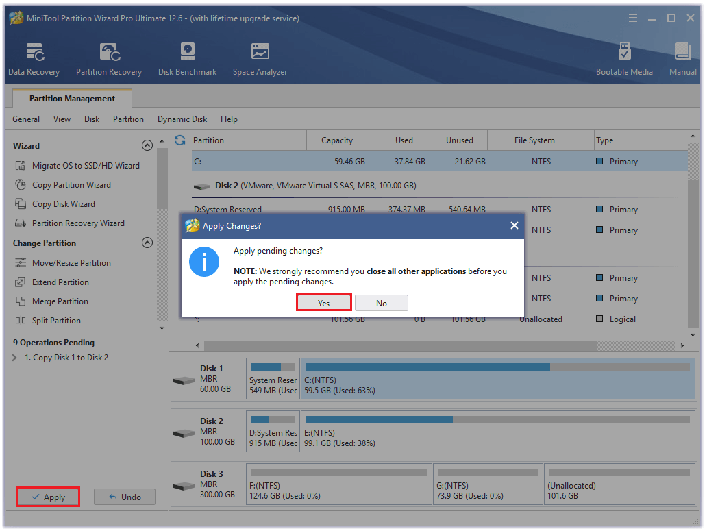707x531 pixels.
Task: Click the Move/Resize Partition icon
Action: coord(21,262)
